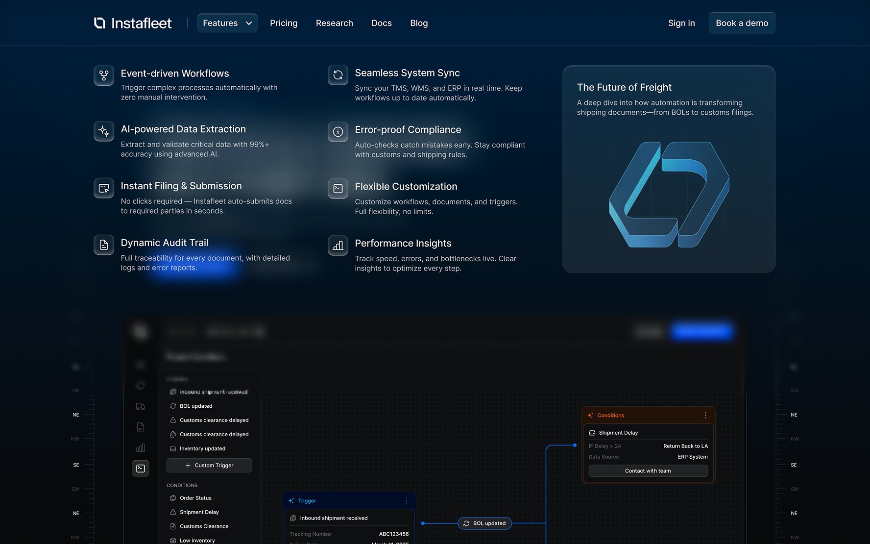
Task: Click the inbox icon in Conditions card Shipment Delay
Action: pos(592,433)
